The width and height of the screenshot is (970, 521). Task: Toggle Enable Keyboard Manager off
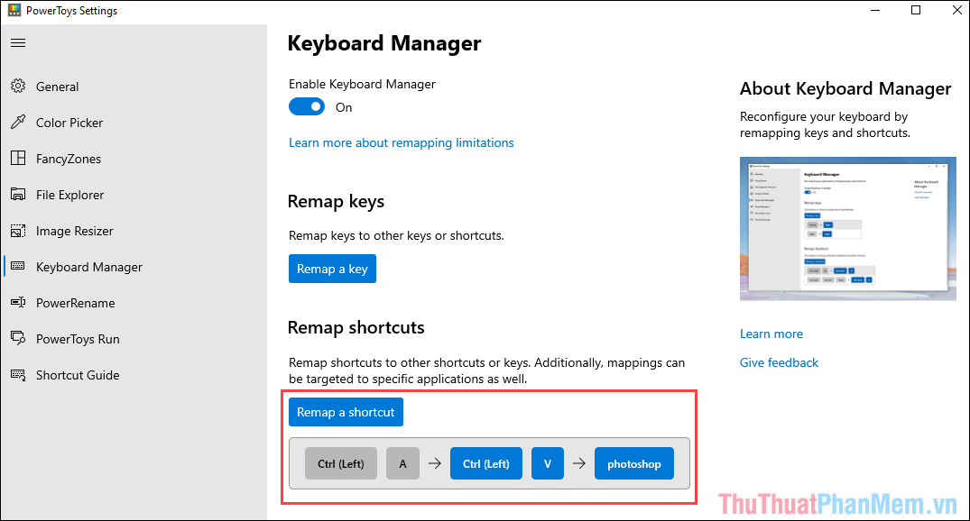[x=307, y=105]
